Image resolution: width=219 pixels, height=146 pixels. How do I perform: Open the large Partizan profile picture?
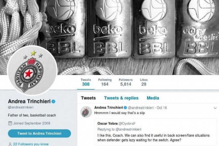click(32, 71)
